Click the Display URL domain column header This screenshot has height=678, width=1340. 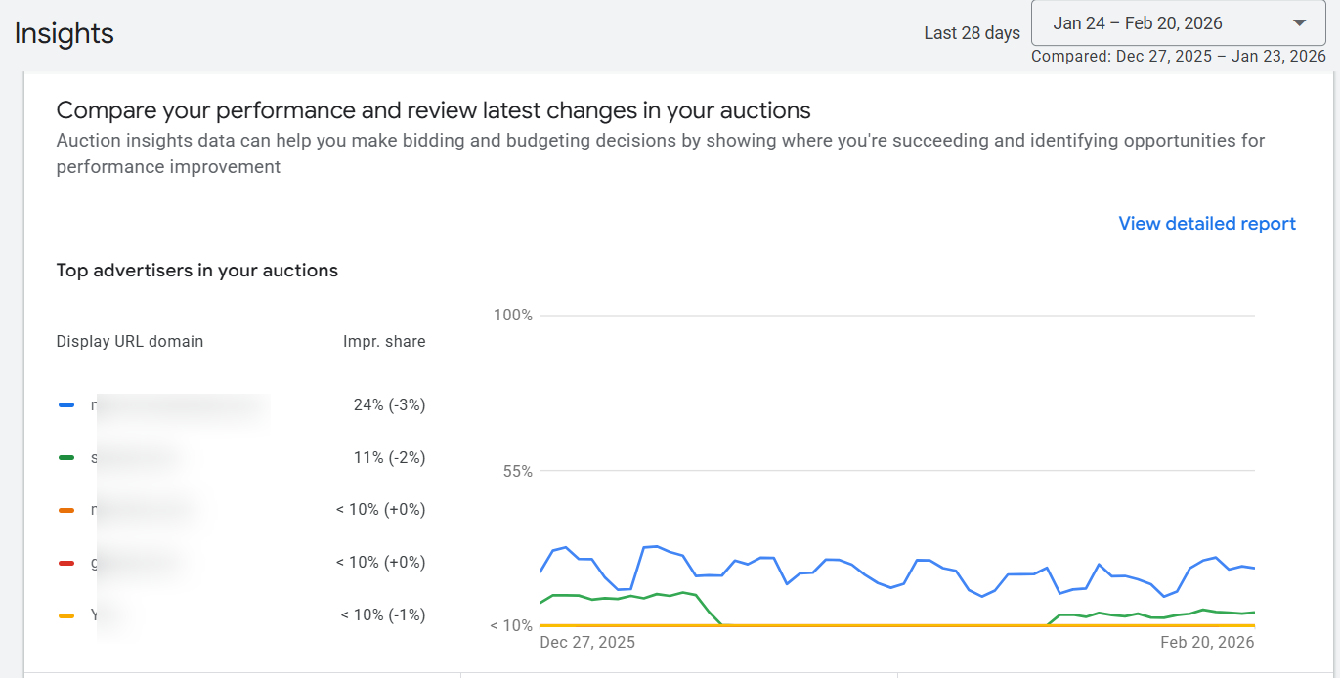tap(130, 341)
